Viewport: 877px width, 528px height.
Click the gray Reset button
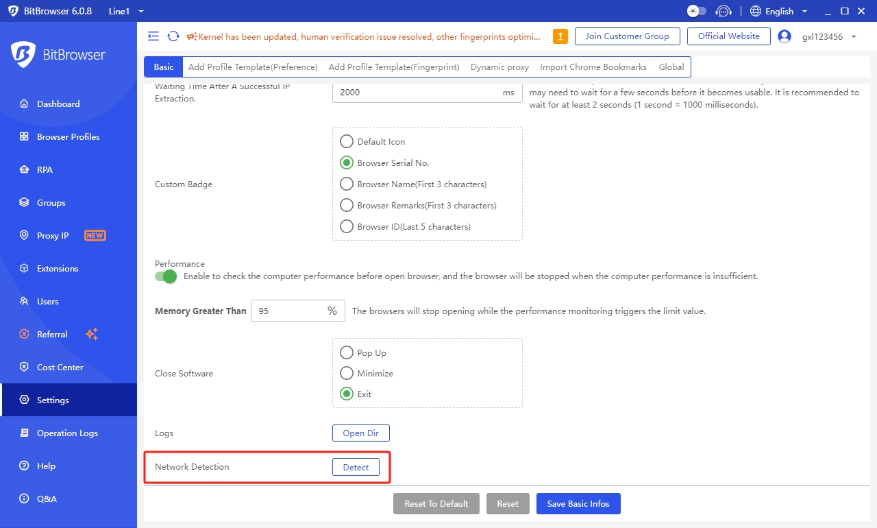click(x=508, y=503)
